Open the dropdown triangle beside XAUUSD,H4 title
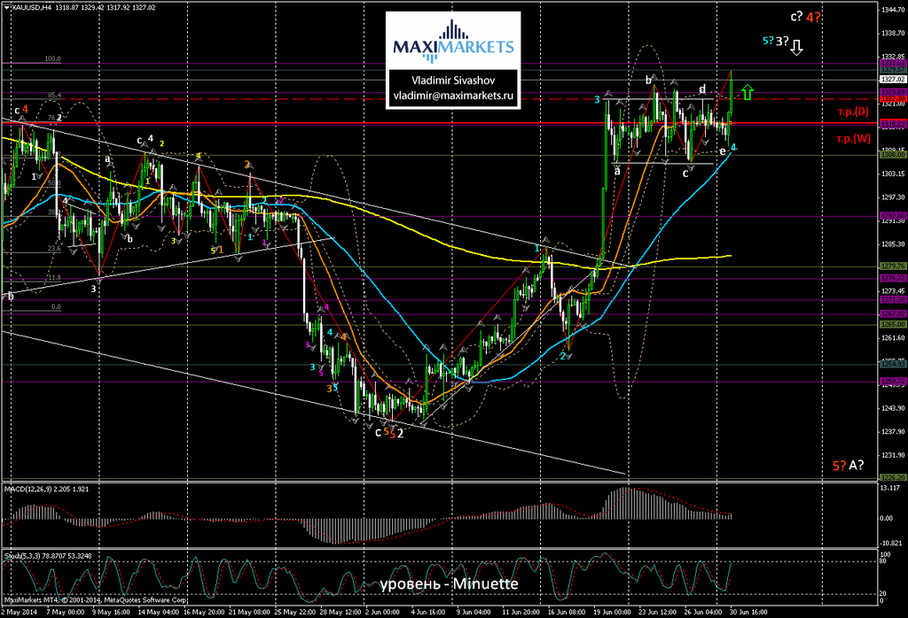The width and height of the screenshot is (908, 618). click(6, 7)
